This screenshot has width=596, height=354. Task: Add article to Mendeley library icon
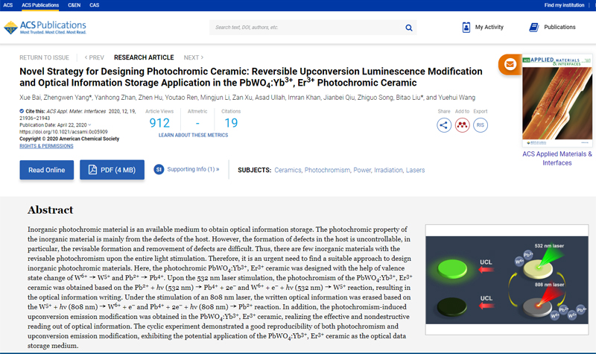coord(463,125)
